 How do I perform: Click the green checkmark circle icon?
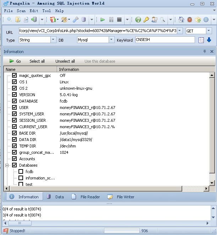tap(138, 20)
